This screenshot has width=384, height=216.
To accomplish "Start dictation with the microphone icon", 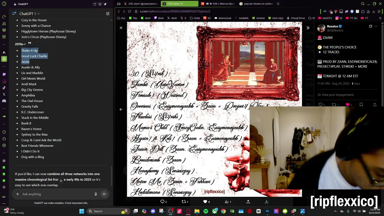I will coord(96,194).
